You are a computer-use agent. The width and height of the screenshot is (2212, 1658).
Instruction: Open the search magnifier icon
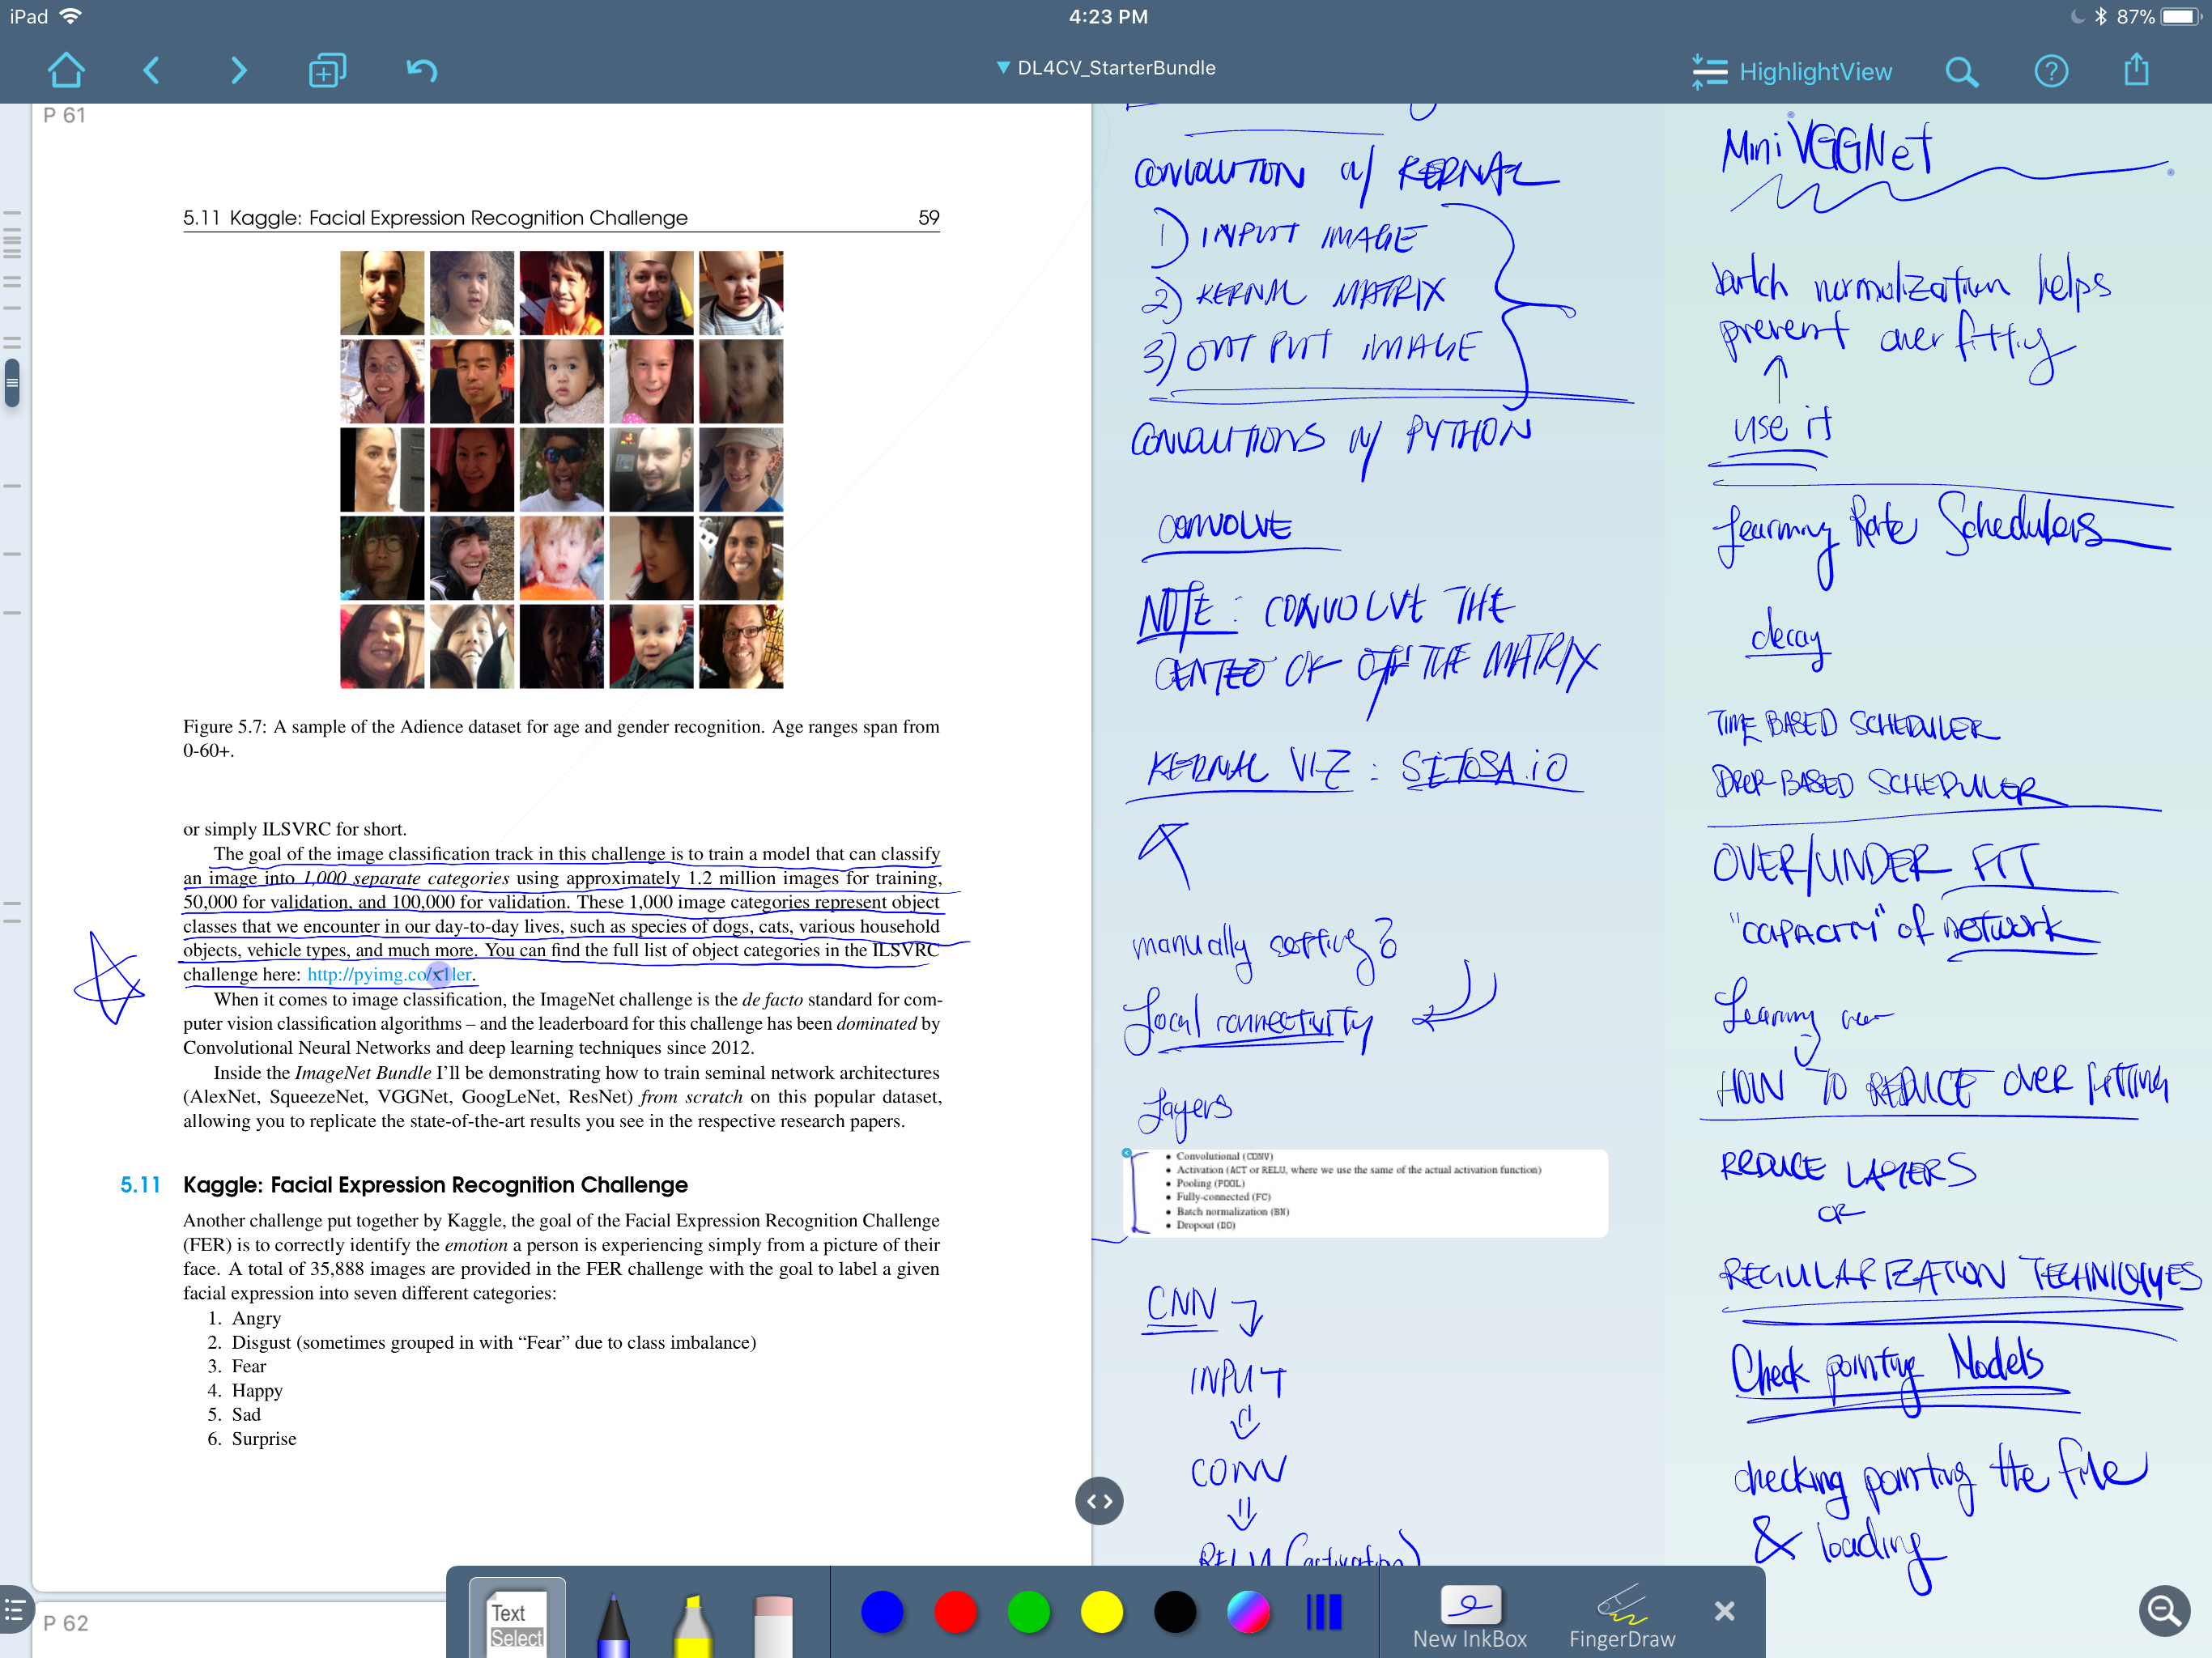pyautogui.click(x=1961, y=71)
